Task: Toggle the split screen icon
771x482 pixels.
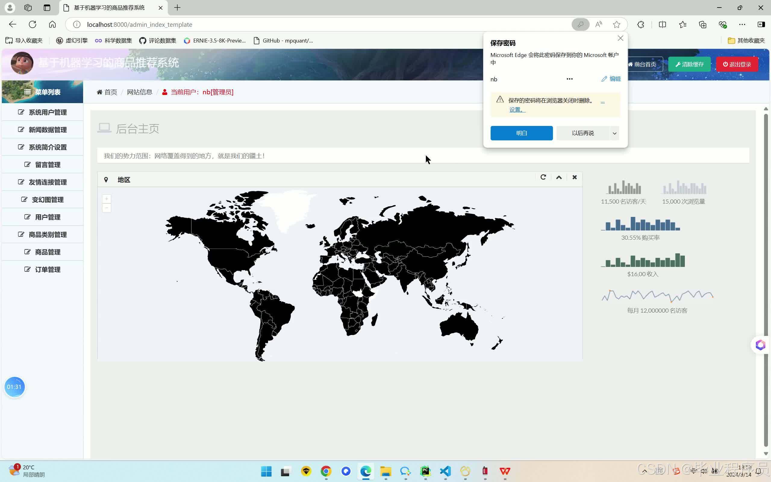Action: (x=662, y=24)
